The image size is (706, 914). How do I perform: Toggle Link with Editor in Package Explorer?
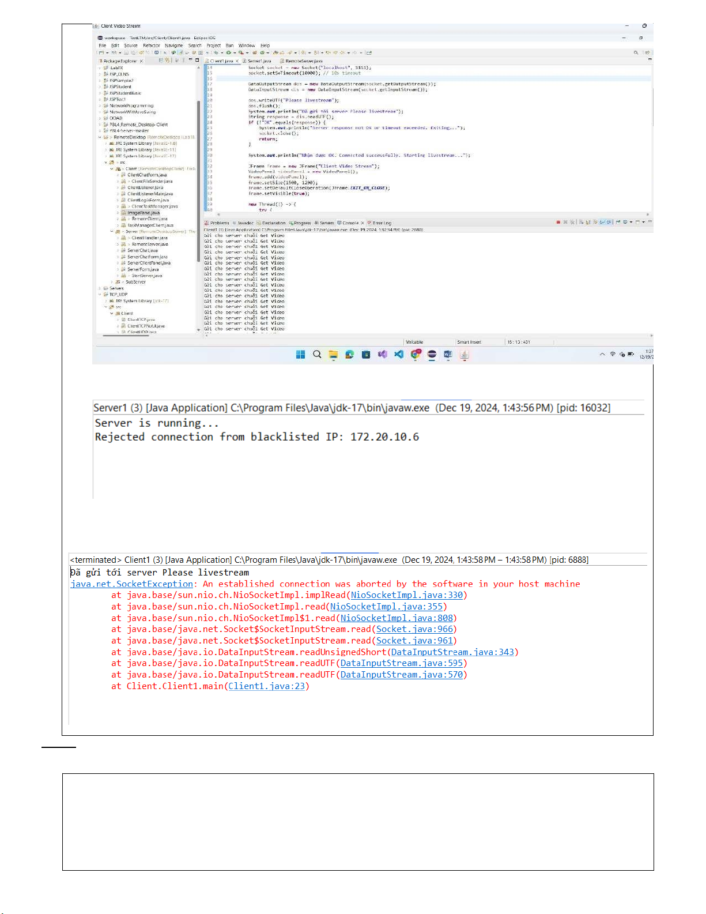(168, 61)
